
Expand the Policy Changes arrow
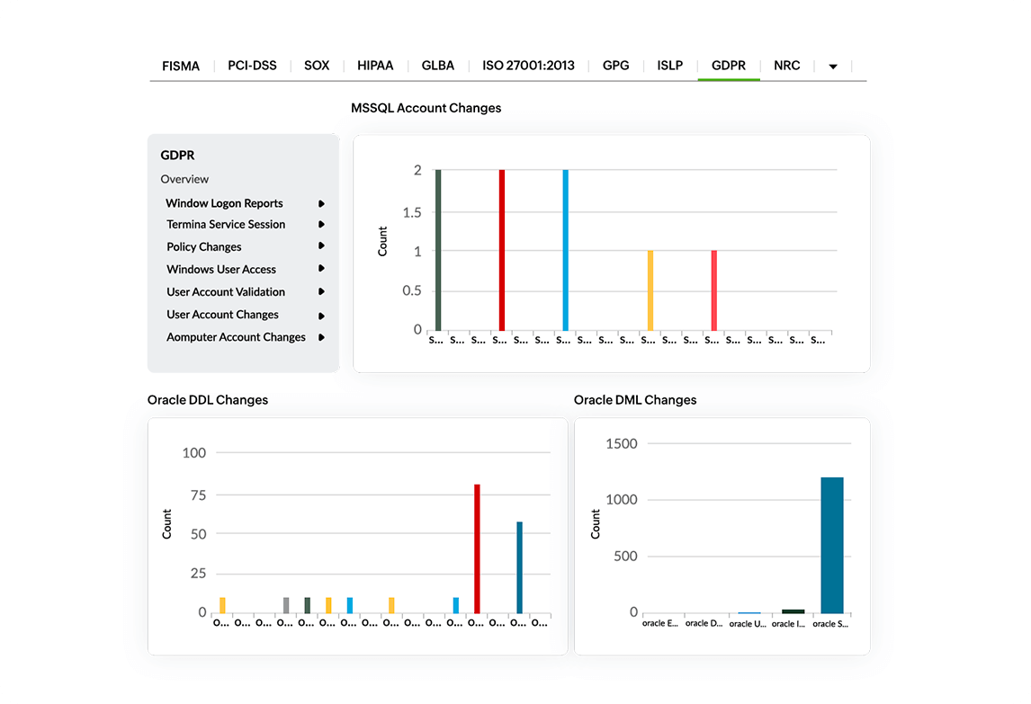(x=321, y=245)
